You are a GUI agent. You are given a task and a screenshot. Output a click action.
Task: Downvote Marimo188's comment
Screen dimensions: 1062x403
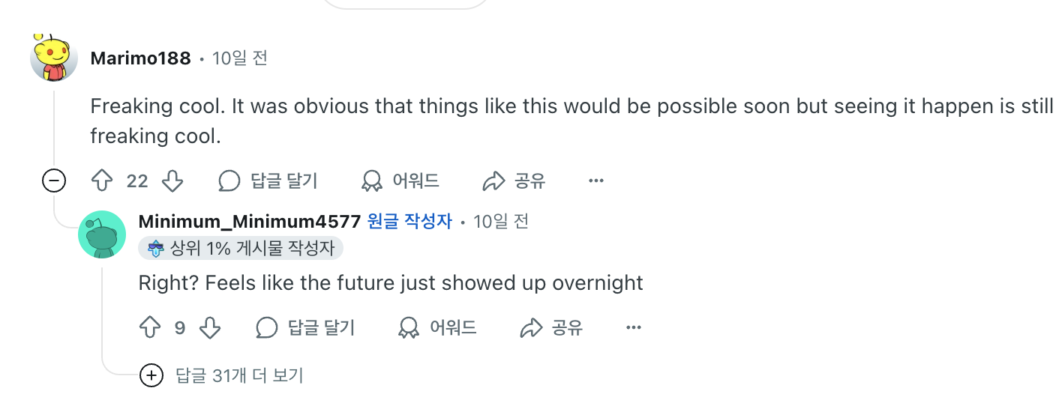point(172,181)
